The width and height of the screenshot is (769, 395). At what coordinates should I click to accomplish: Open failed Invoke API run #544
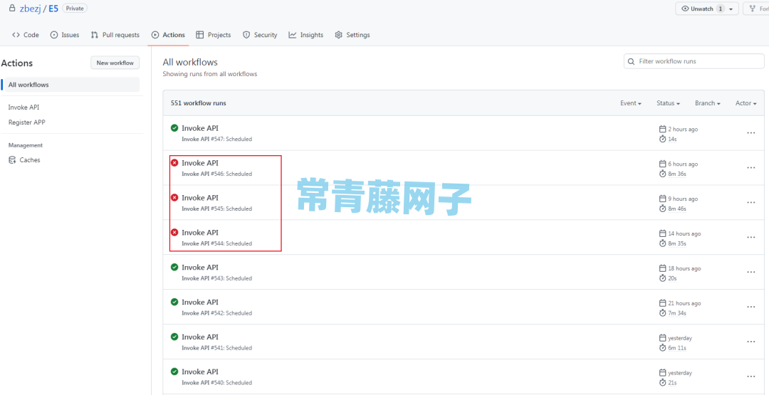coord(199,232)
